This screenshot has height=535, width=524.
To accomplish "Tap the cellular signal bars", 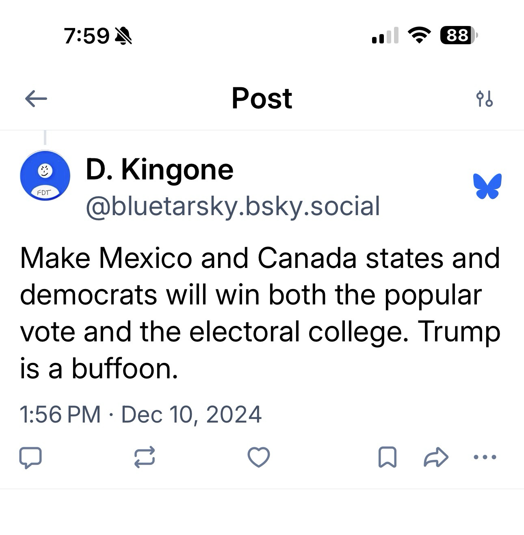I will point(385,35).
